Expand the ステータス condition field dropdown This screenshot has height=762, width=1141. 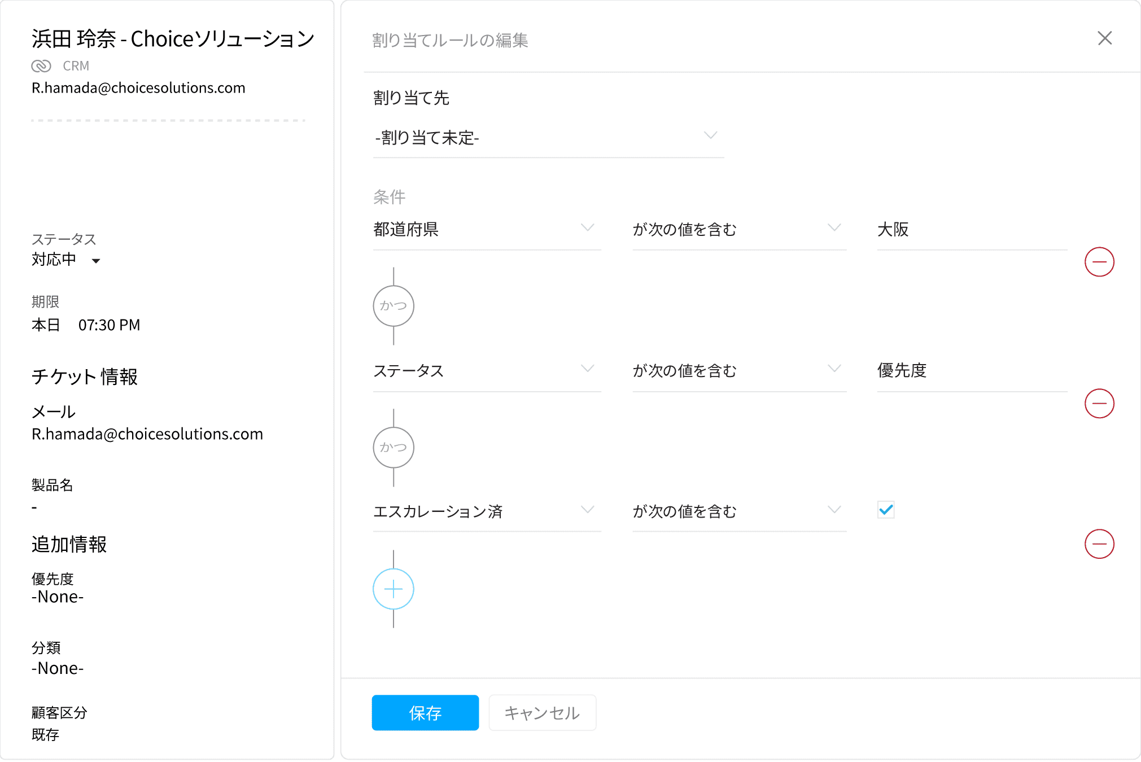[486, 370]
